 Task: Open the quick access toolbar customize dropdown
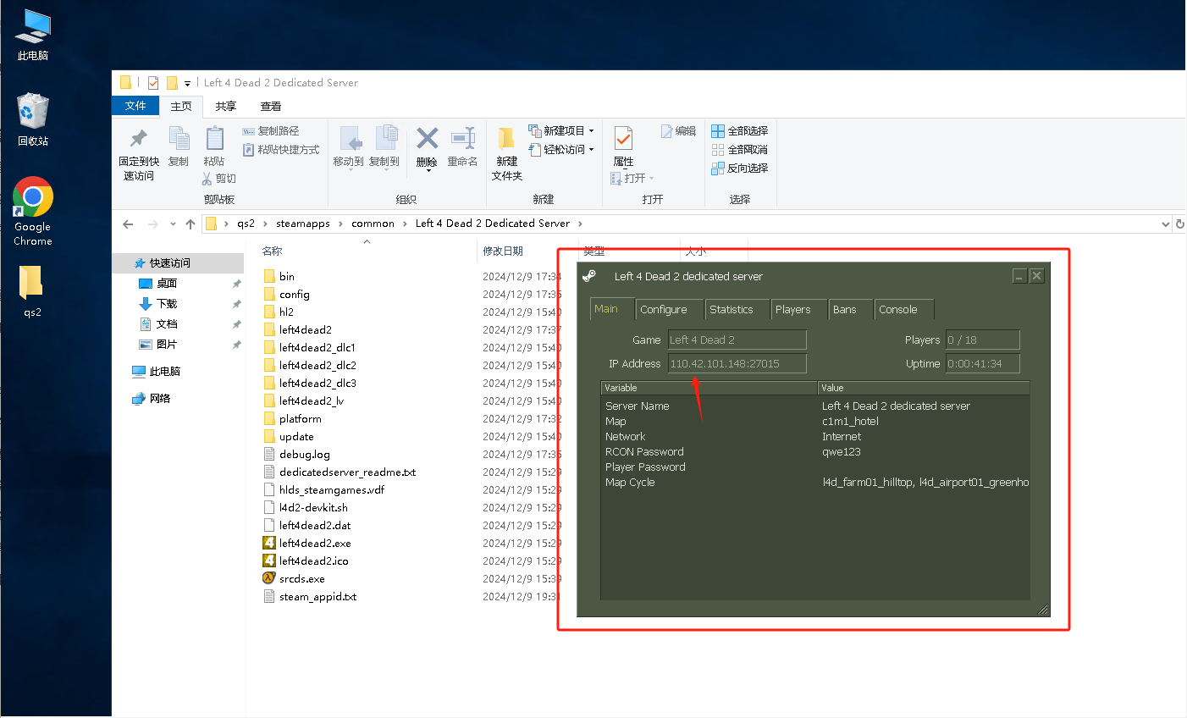tap(187, 84)
